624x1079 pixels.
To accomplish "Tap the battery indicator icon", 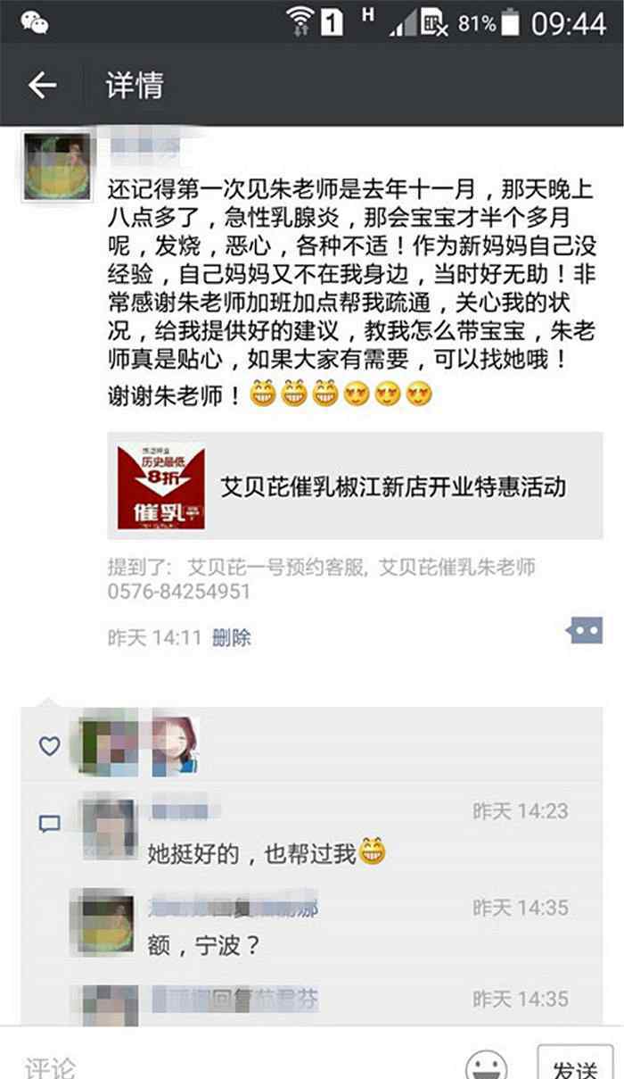I will point(512,22).
